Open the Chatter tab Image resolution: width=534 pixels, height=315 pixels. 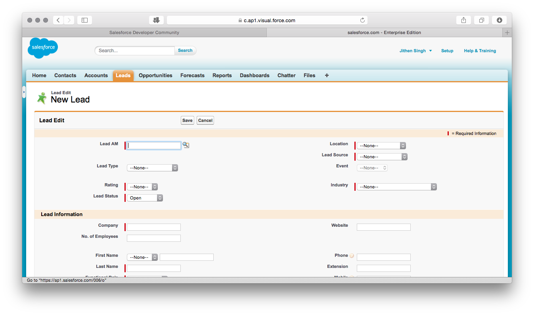pos(287,75)
